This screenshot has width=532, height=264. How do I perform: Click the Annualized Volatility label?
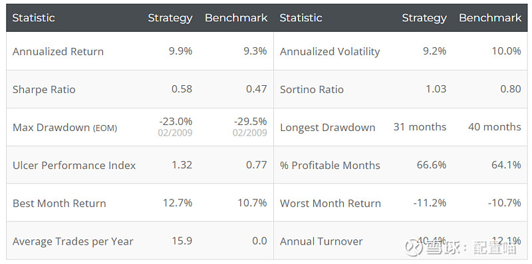point(330,52)
